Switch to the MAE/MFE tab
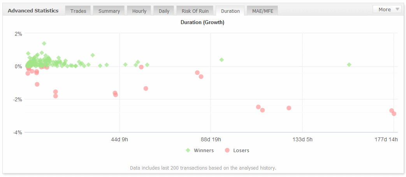Screen dimensions: 406x177 click(x=263, y=11)
